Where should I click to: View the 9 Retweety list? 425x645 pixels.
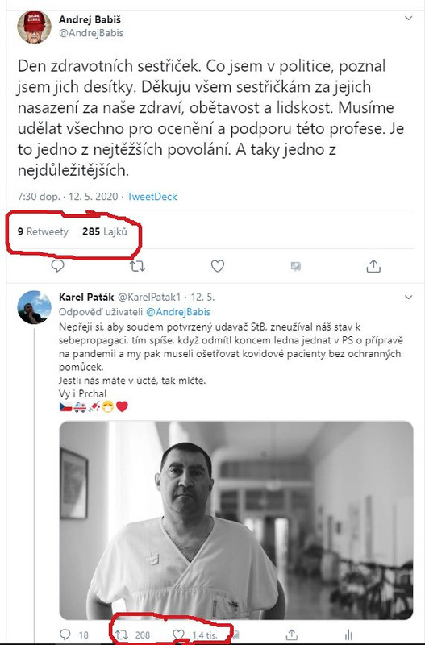coord(43,231)
